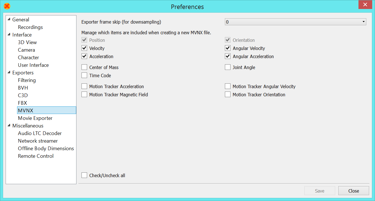This screenshot has height=201, width=375.
Task: Open the Movie Exporter preferences
Action: point(35,118)
